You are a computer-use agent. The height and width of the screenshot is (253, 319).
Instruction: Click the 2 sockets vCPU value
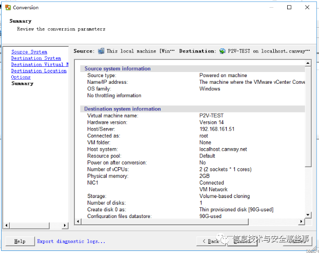click(226, 169)
